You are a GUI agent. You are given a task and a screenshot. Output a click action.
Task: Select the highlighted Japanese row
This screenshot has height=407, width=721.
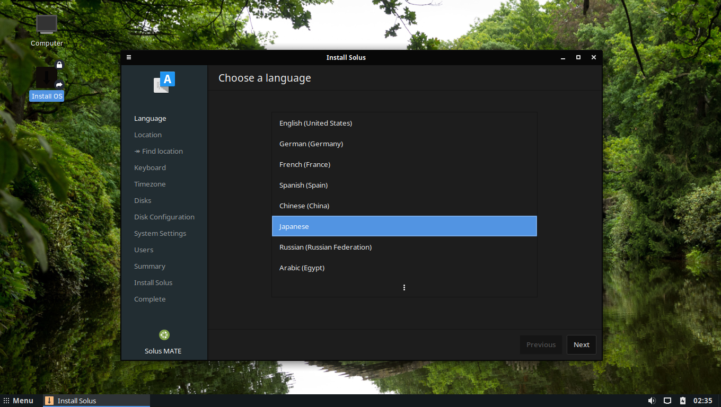coord(405,226)
